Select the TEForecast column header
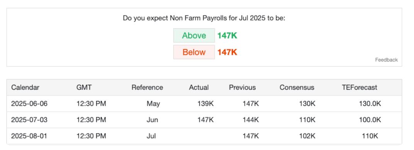Screen dimensions: 414x150 pos(360,87)
